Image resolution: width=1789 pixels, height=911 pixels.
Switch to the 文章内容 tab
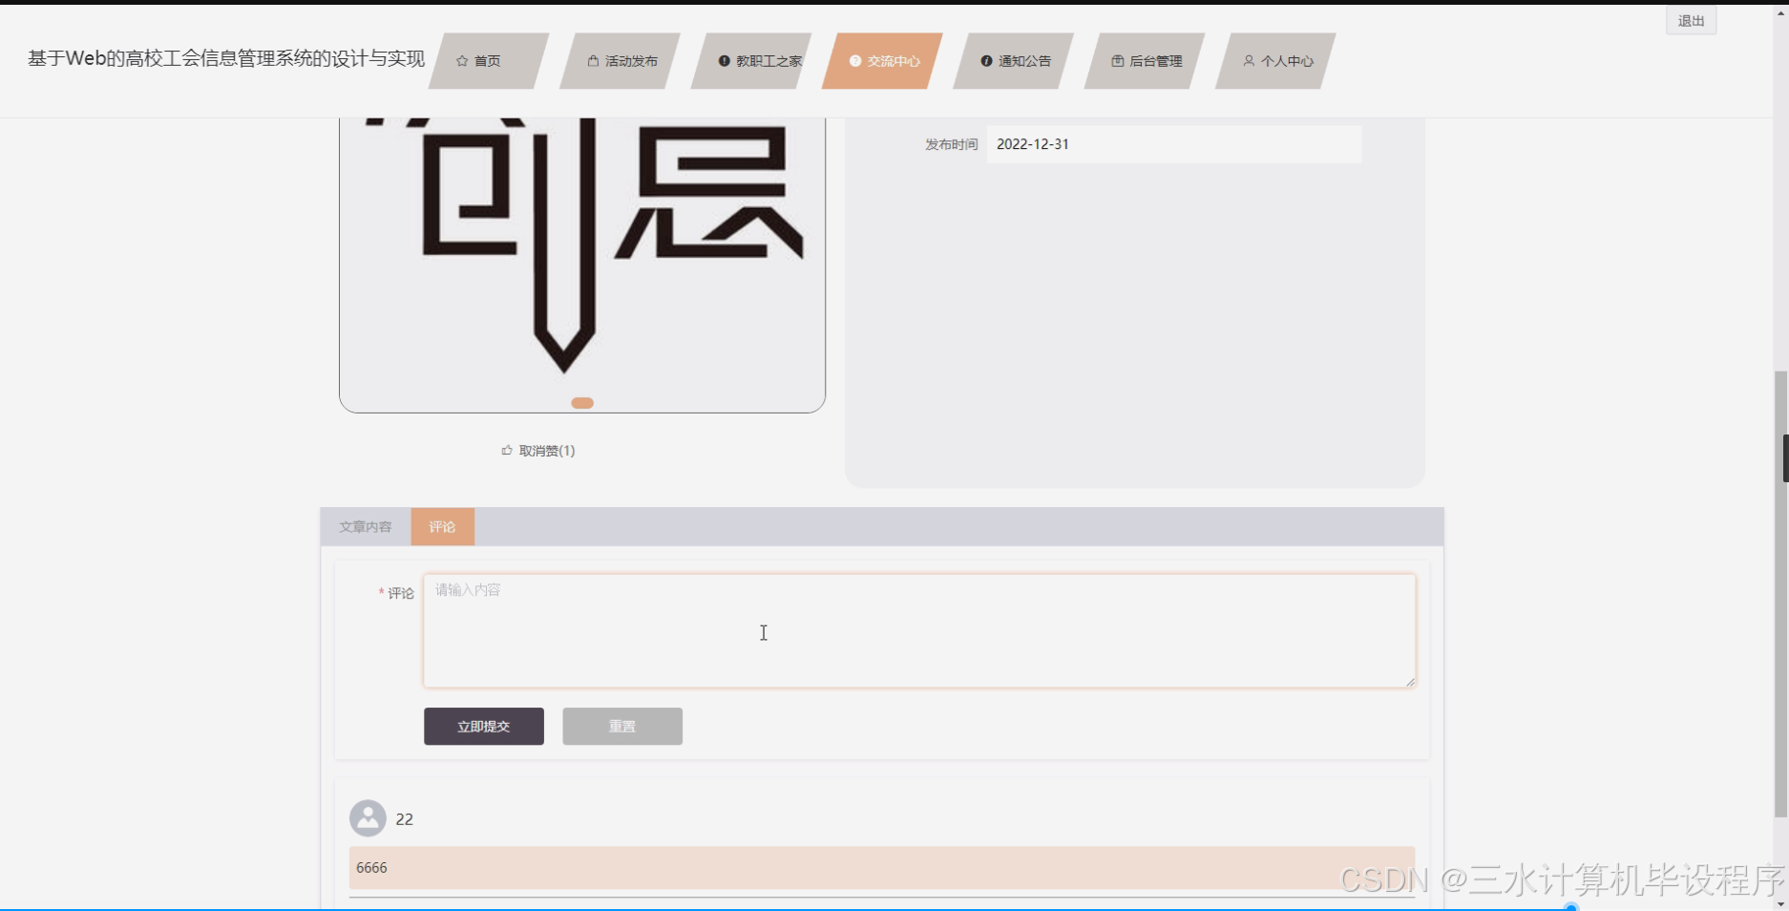tap(366, 527)
